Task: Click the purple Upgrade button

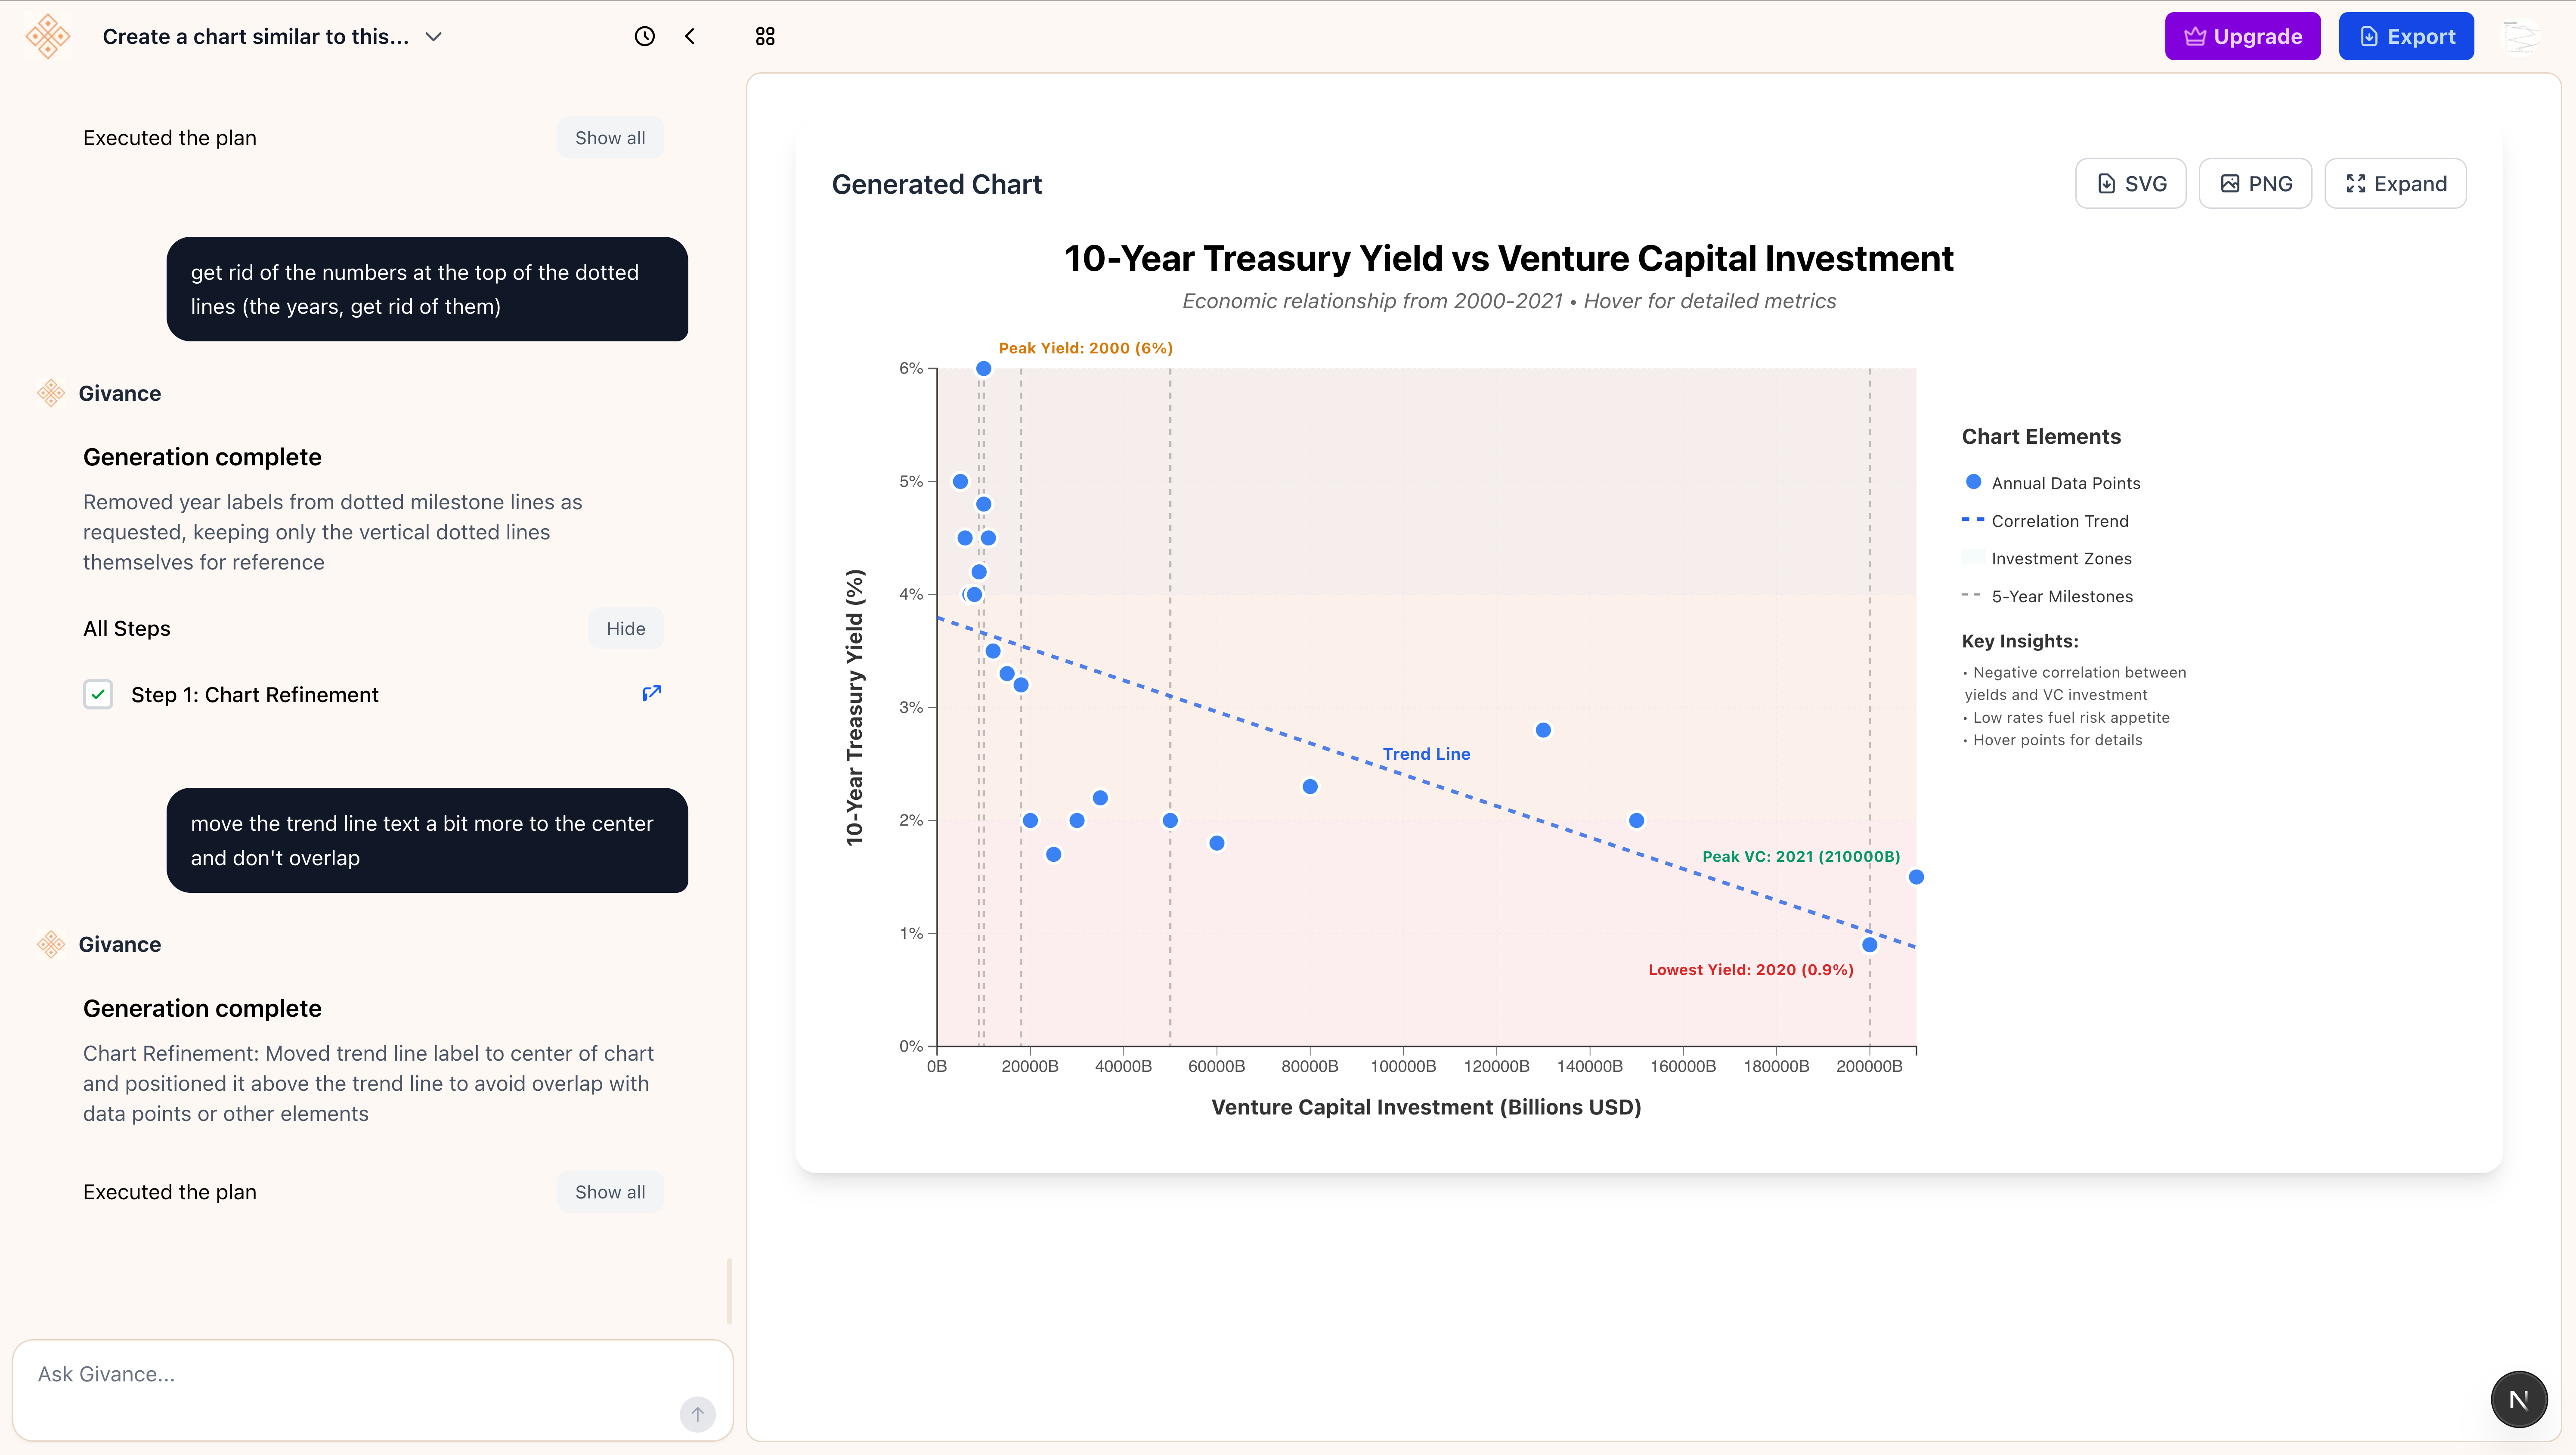Action: [2242, 36]
